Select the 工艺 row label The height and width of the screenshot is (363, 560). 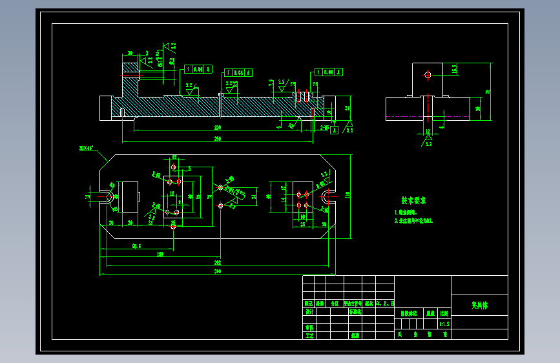coord(309,335)
